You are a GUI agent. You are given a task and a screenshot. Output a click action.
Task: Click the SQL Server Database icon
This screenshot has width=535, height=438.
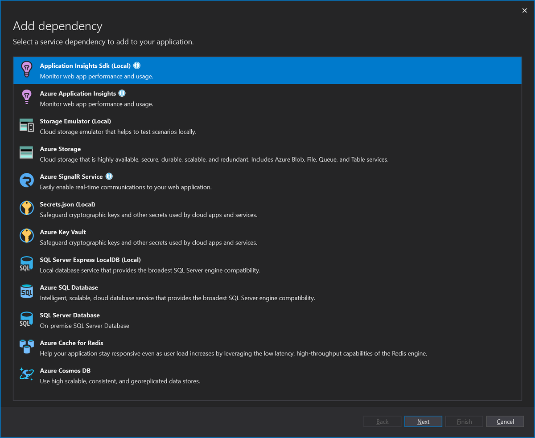(x=26, y=319)
